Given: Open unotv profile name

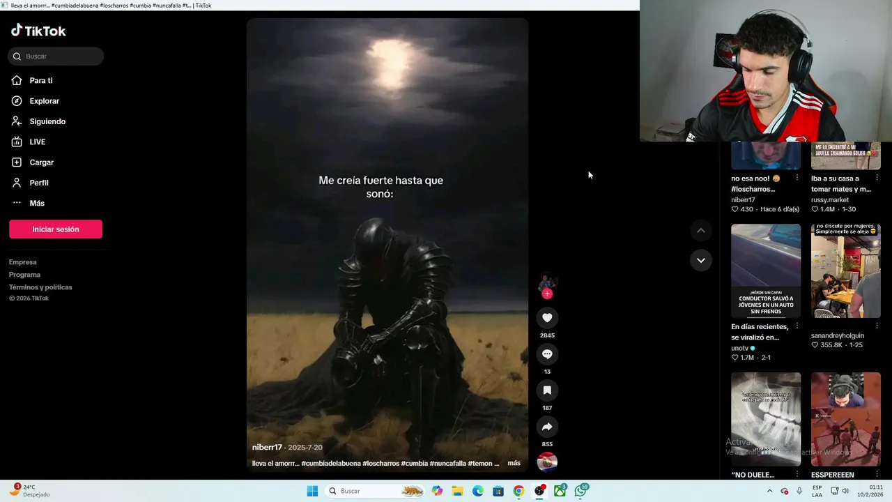Looking at the screenshot, I should point(739,348).
